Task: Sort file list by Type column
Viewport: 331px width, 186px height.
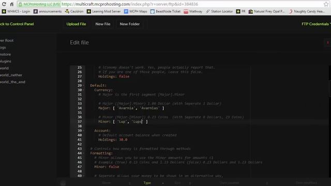Action: tap(147, 183)
